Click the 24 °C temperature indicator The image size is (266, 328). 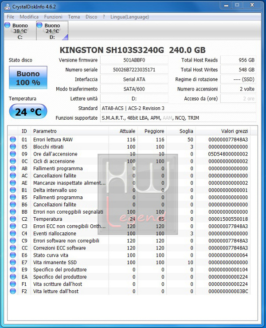pyautogui.click(x=28, y=112)
